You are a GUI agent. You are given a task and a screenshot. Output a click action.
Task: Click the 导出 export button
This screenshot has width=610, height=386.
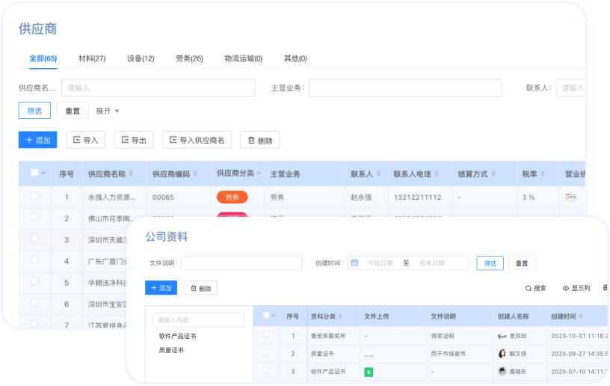133,140
